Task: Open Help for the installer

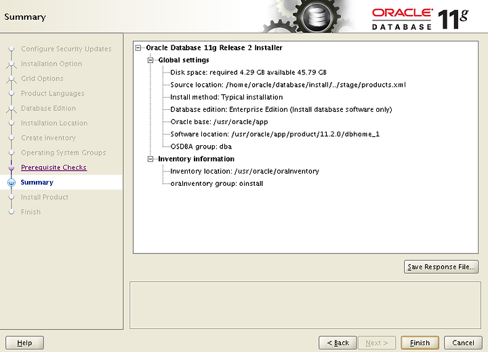Action: [24, 343]
